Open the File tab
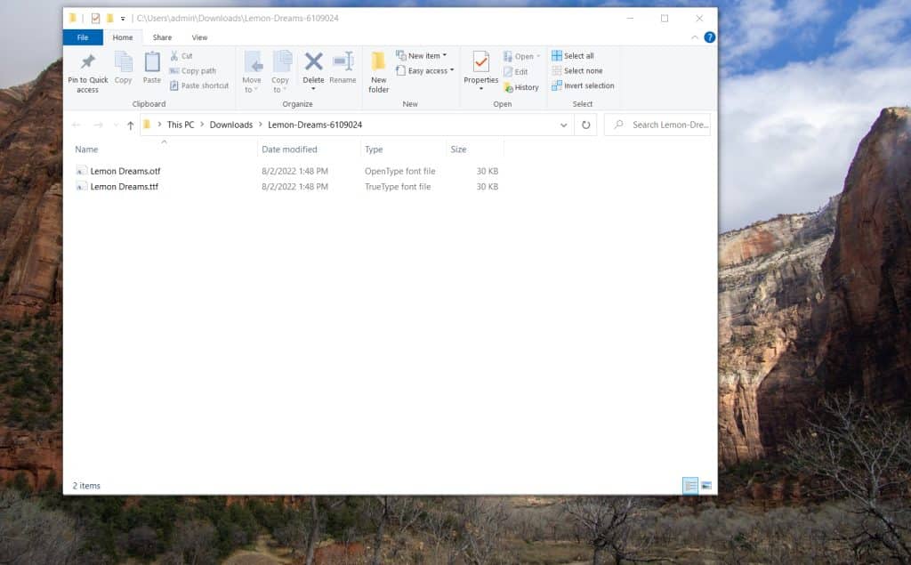This screenshot has height=565, width=911. 83,37
